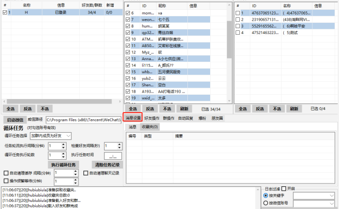
Task: Click the account list horizontal scrollbar thumb
Action: pyautogui.click(x=59, y=101)
